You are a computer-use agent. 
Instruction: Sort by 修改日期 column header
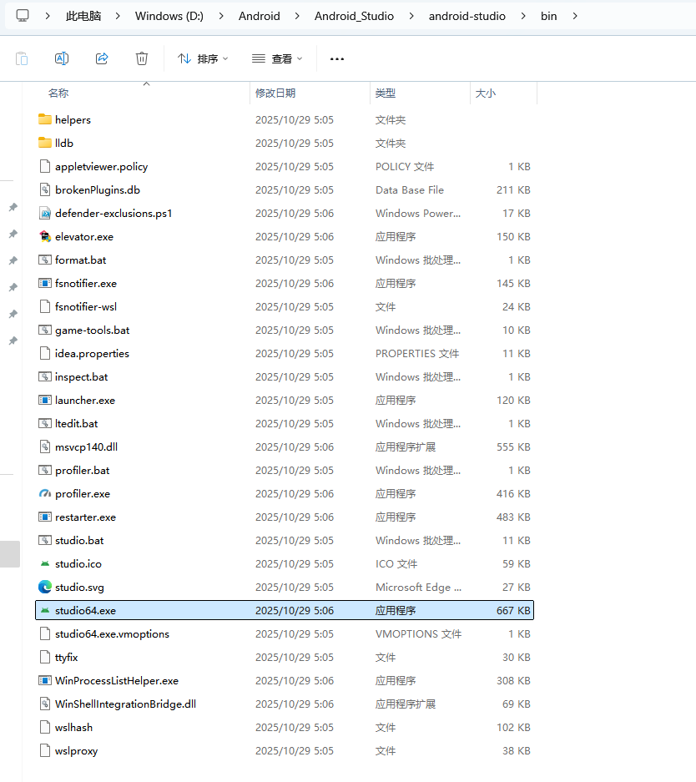coord(275,93)
